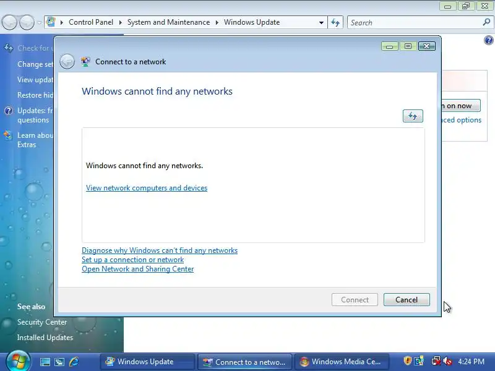Open Change settings in sidebar
The width and height of the screenshot is (495, 371).
(x=35, y=64)
